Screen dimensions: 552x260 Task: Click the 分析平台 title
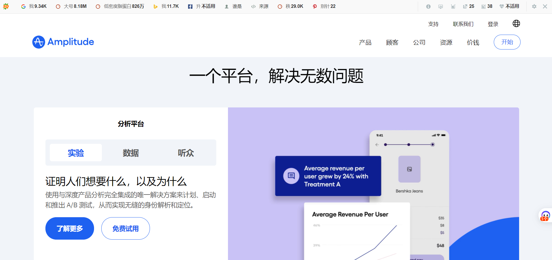[131, 124]
